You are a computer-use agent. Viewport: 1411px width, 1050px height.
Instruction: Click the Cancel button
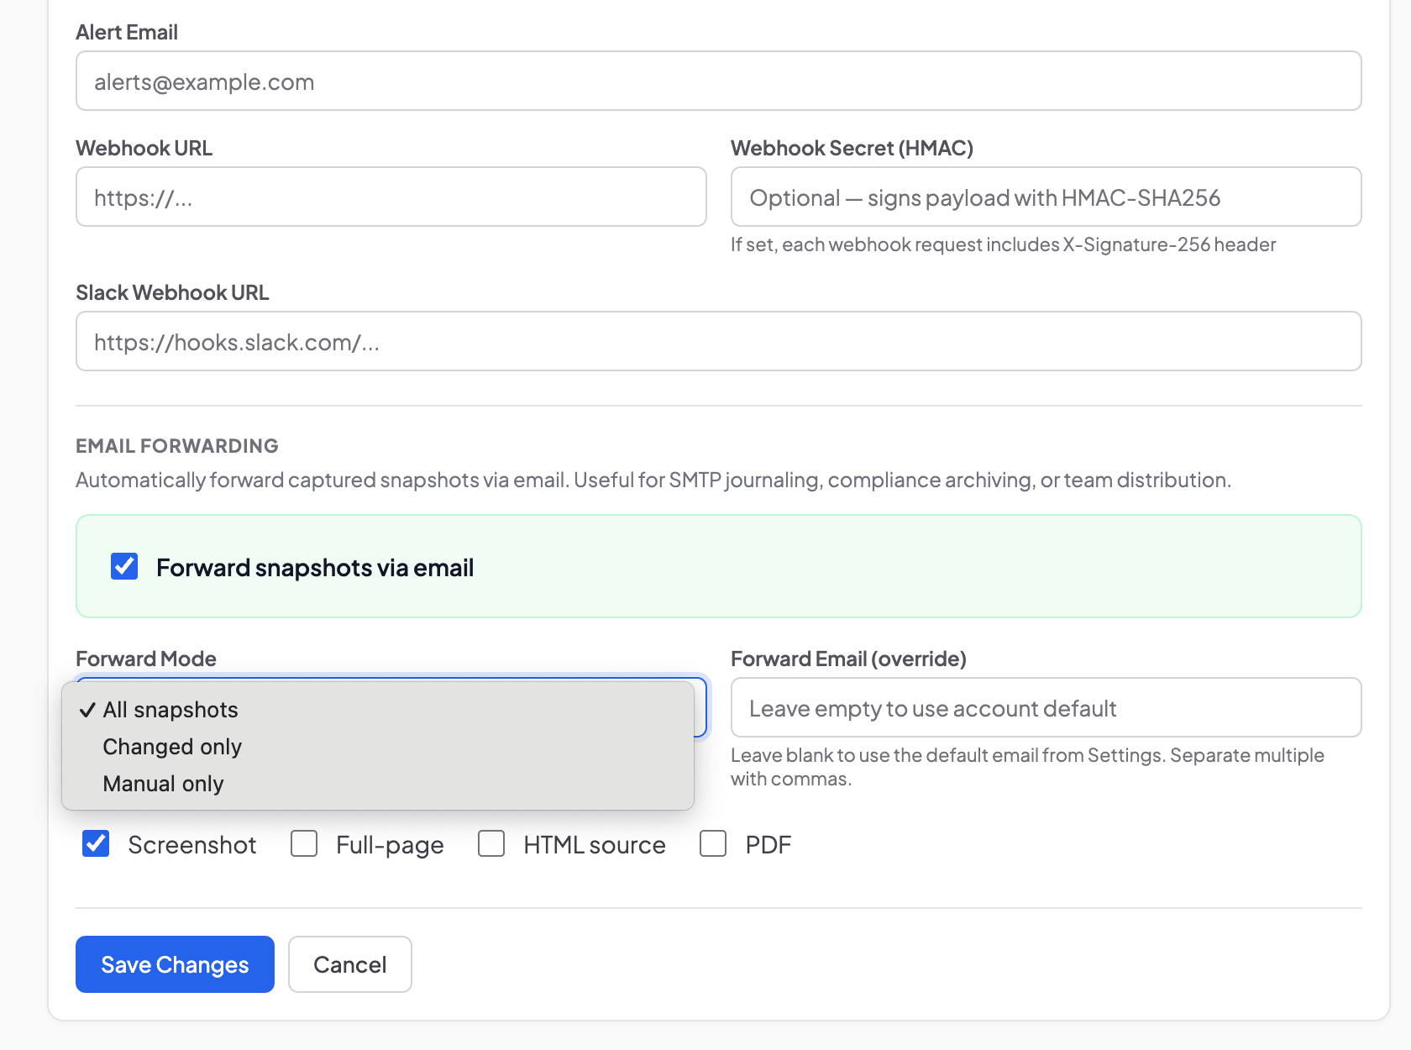click(350, 964)
